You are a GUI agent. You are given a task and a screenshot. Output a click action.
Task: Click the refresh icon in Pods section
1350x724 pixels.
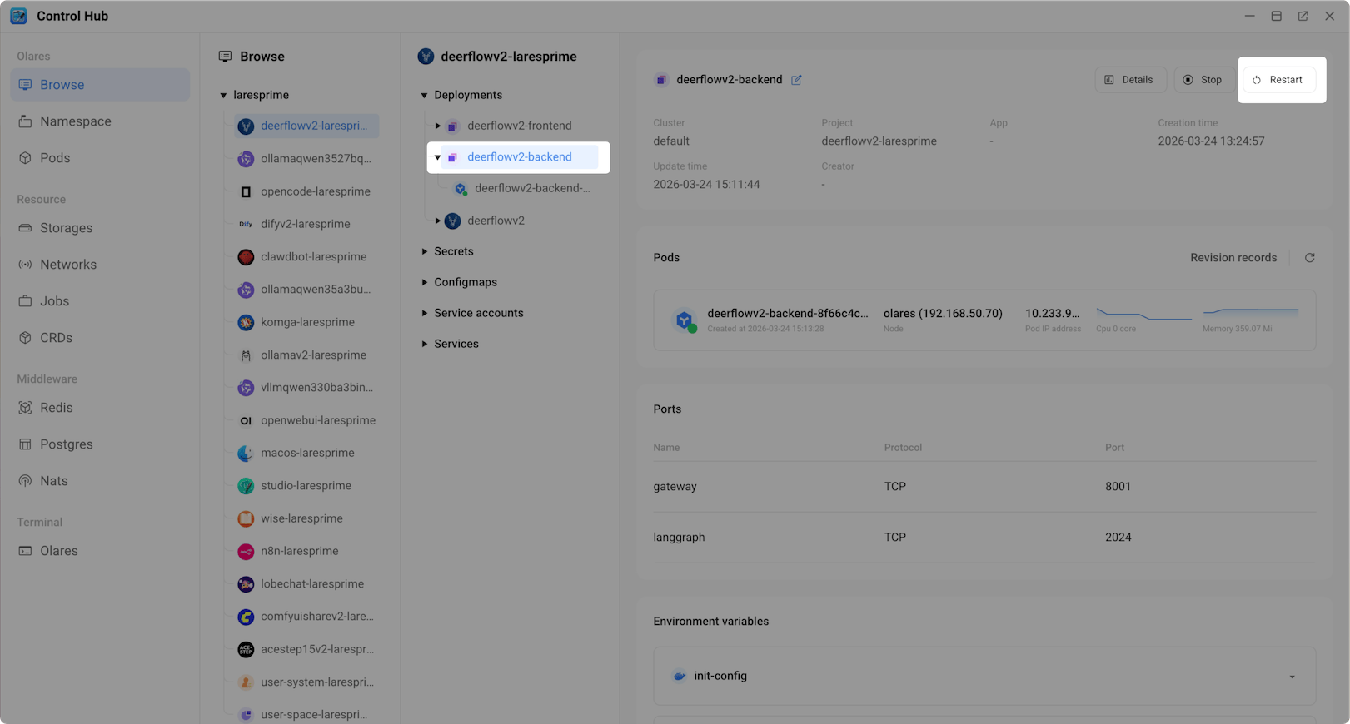[x=1309, y=258]
